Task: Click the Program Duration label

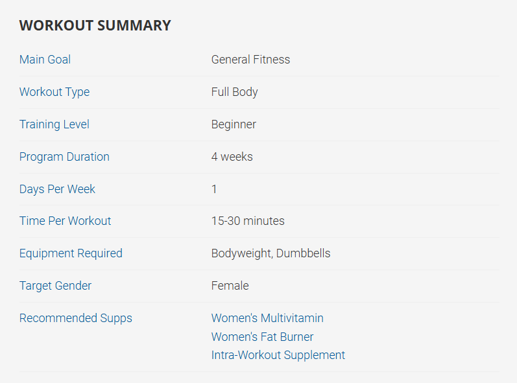Action: coord(64,157)
